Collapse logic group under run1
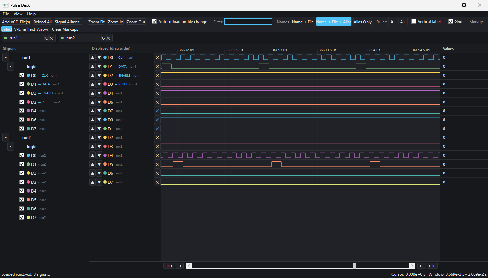Screen dimensions: 488x278 [x=11, y=67]
